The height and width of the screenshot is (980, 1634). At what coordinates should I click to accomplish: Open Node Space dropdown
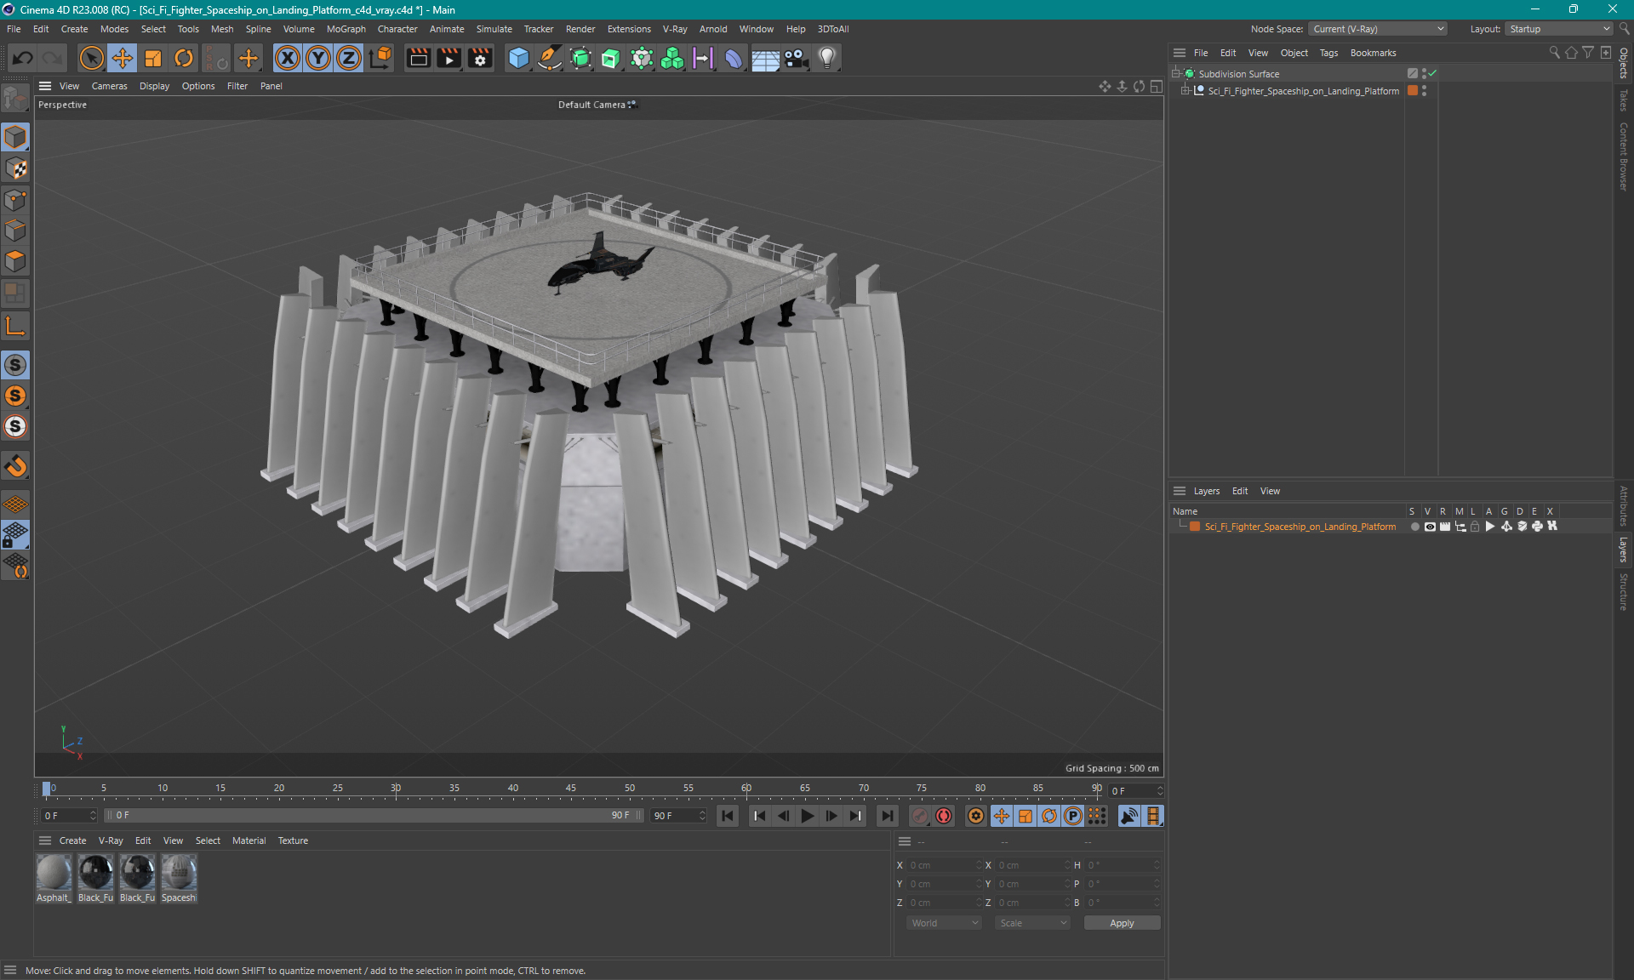1377,29
